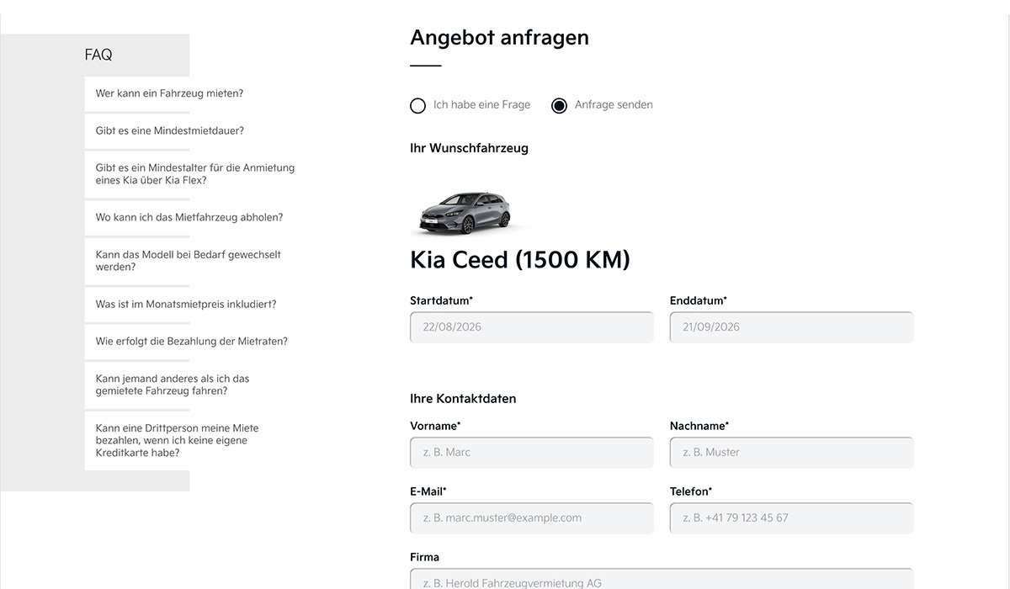The height and width of the screenshot is (589, 1010).
Task: Click the Enddatum date field
Action: tap(792, 327)
